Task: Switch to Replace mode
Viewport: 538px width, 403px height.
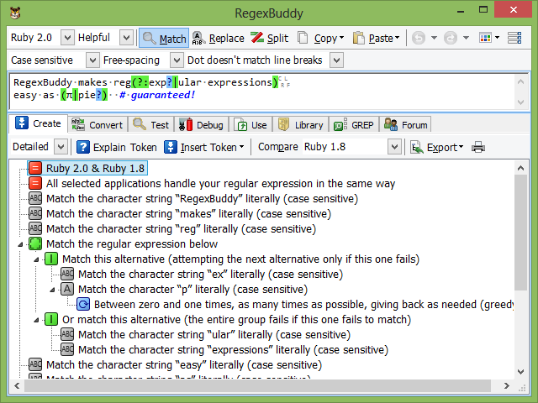Action: pyautogui.click(x=219, y=38)
